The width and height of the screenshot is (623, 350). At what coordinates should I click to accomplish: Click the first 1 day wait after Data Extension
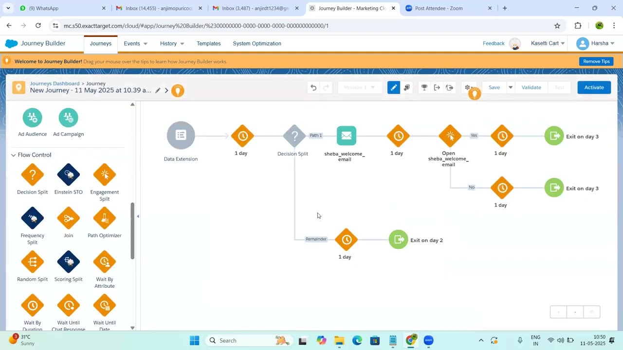242,136
